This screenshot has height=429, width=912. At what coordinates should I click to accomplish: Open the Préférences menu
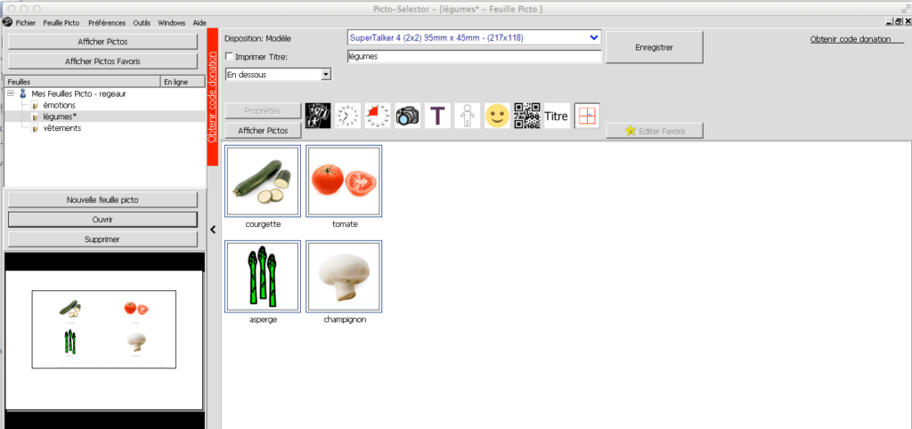(x=107, y=22)
